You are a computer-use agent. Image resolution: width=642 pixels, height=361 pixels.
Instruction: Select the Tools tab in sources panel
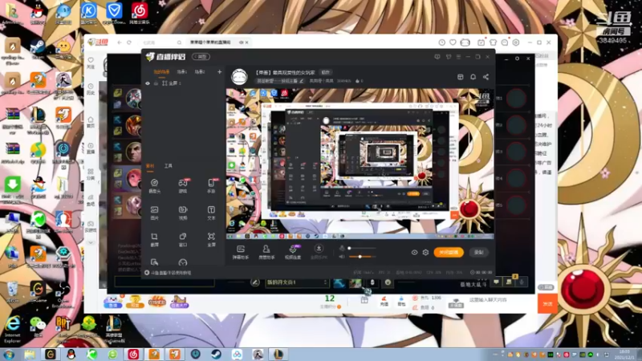point(169,166)
